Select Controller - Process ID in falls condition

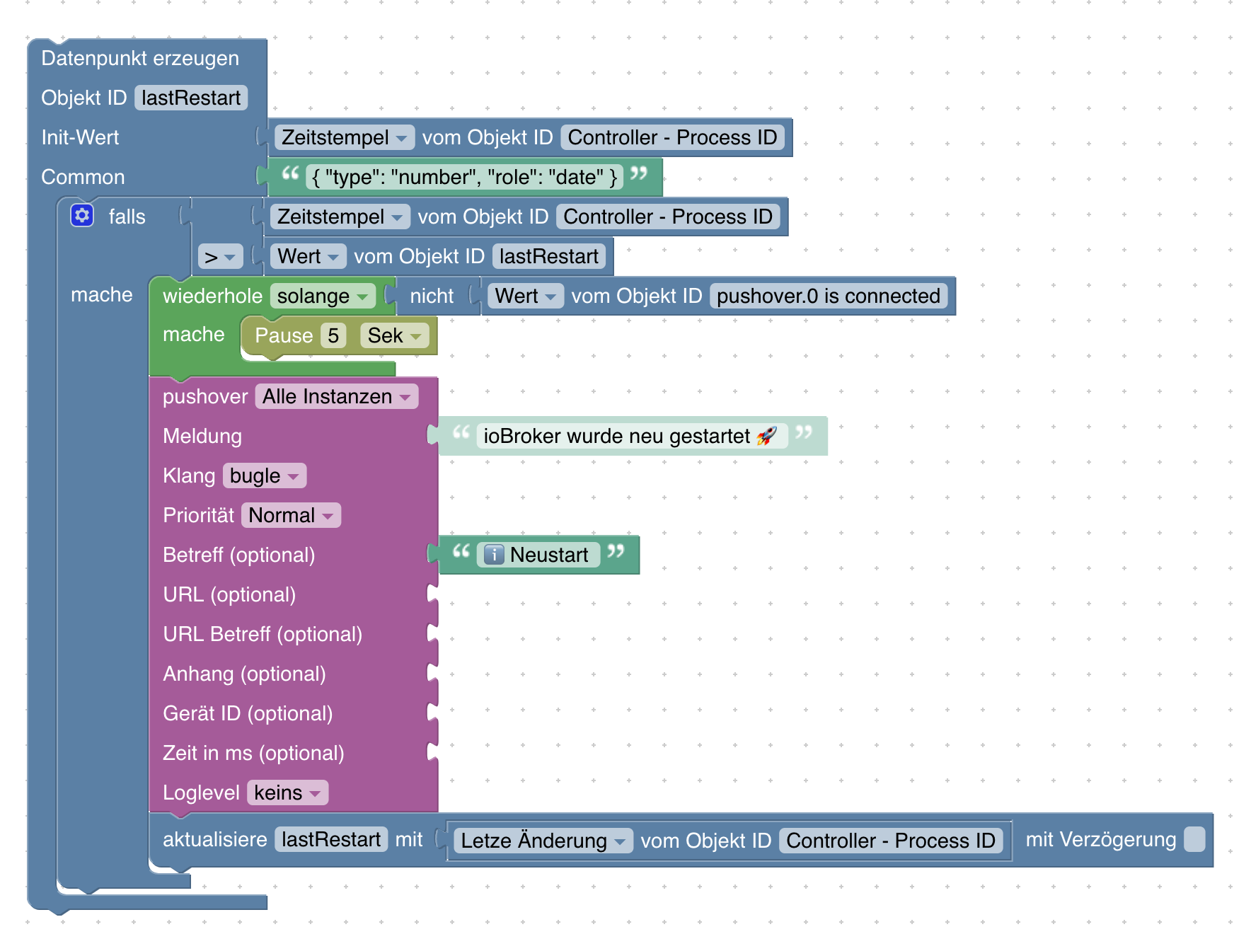coord(668,217)
